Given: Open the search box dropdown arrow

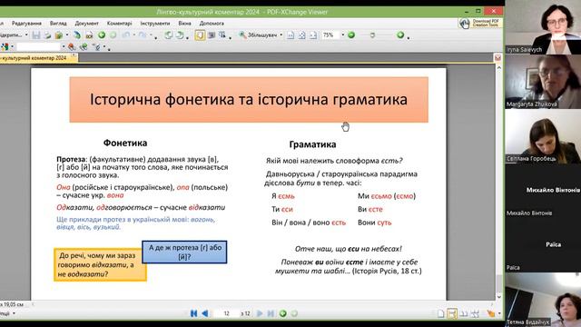Looking at the screenshot, I should click(64, 47).
